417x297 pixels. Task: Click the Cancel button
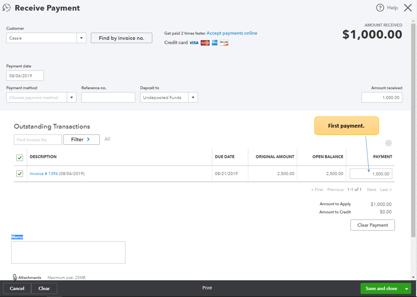[x=17, y=289]
